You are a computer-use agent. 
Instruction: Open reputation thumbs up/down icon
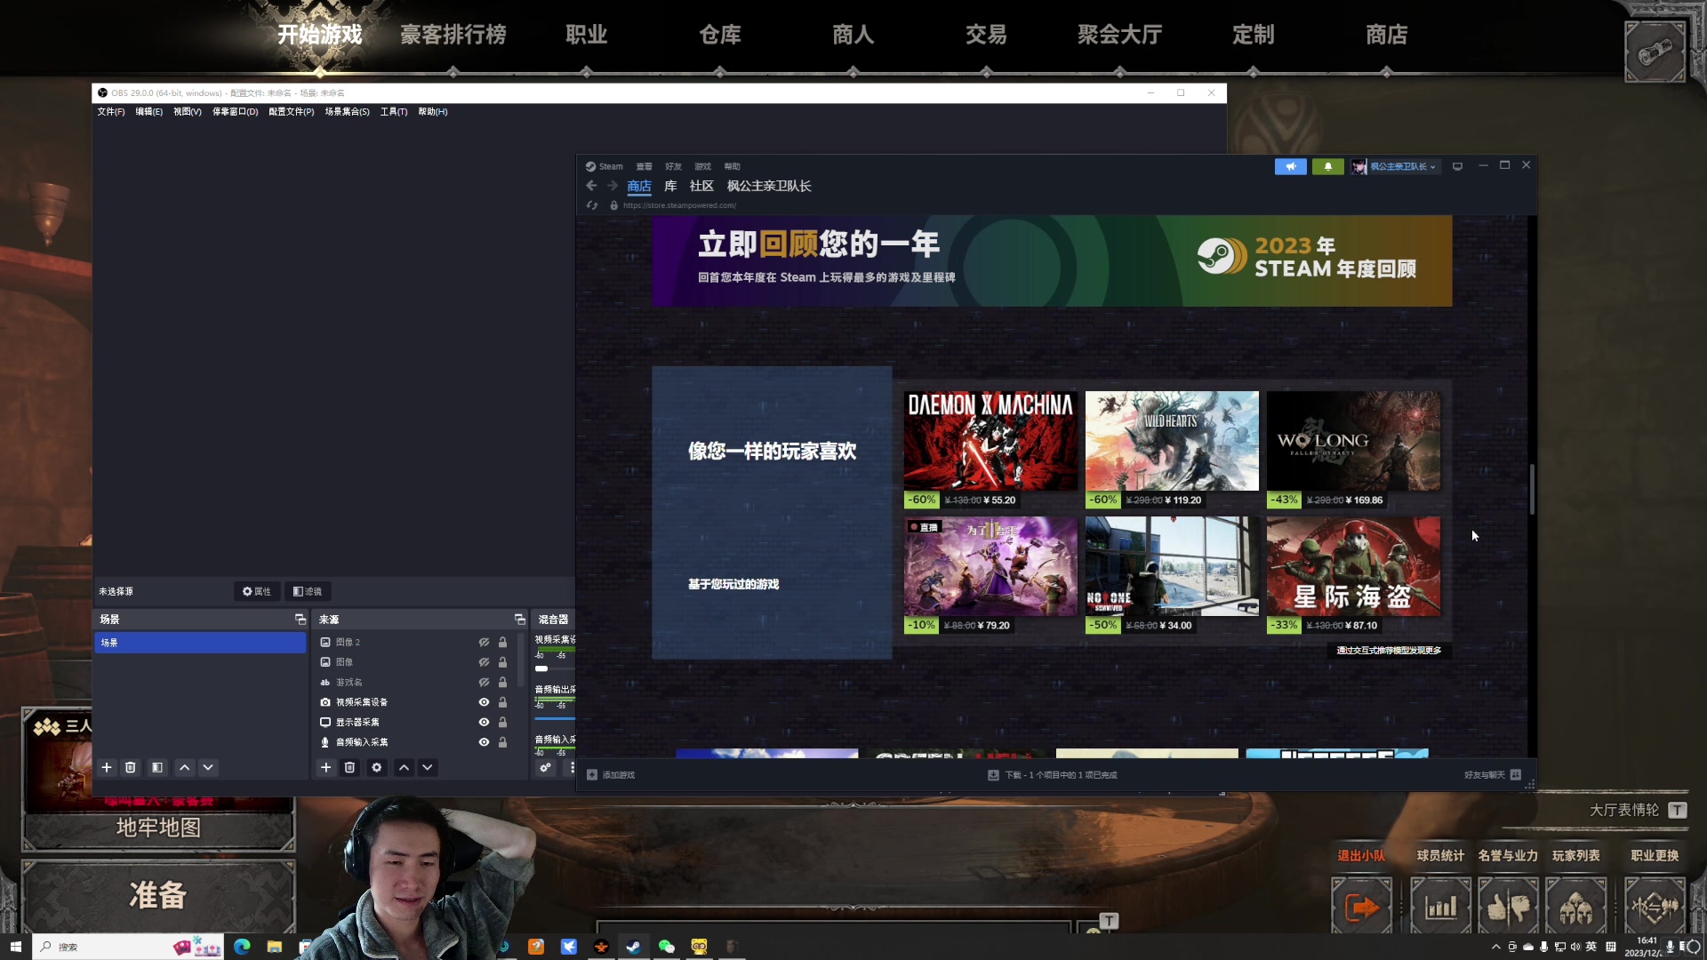1508,907
